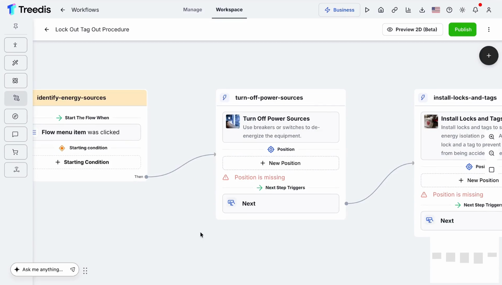Open the compass navigation sidebar icon
502x285 pixels.
[16, 116]
